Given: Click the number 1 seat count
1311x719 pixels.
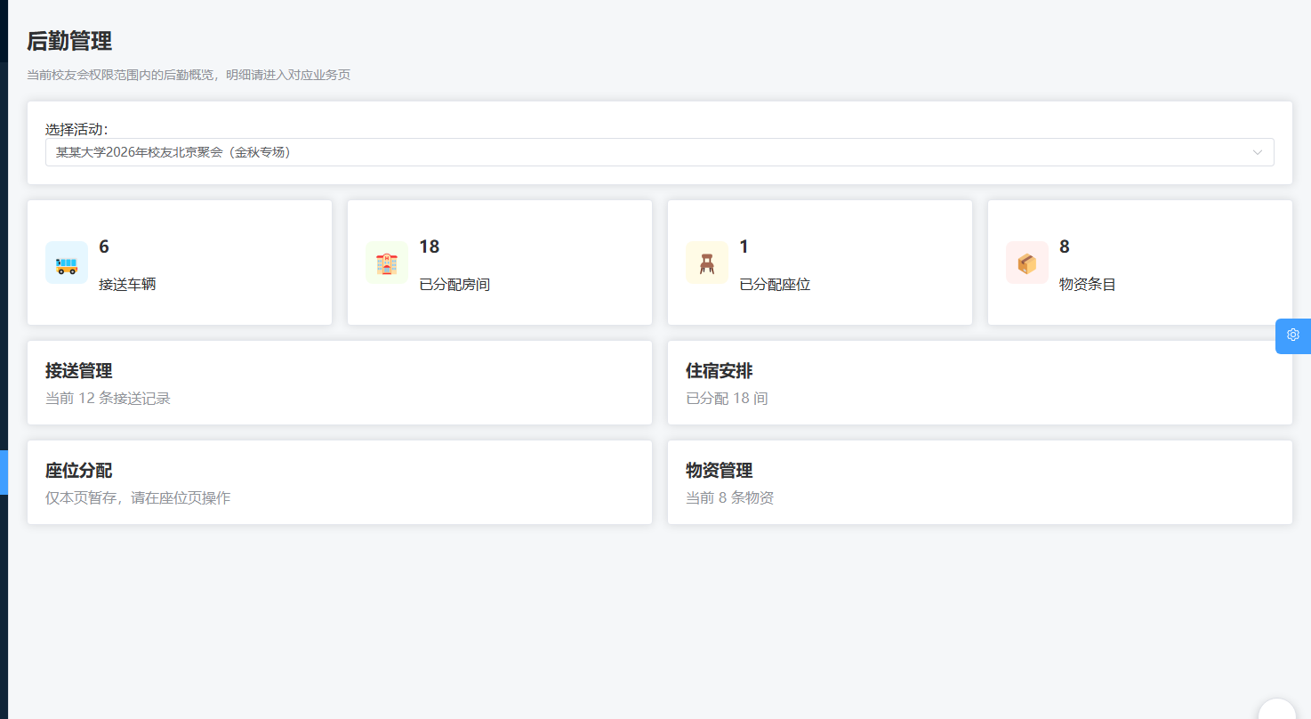Looking at the screenshot, I should tap(744, 247).
